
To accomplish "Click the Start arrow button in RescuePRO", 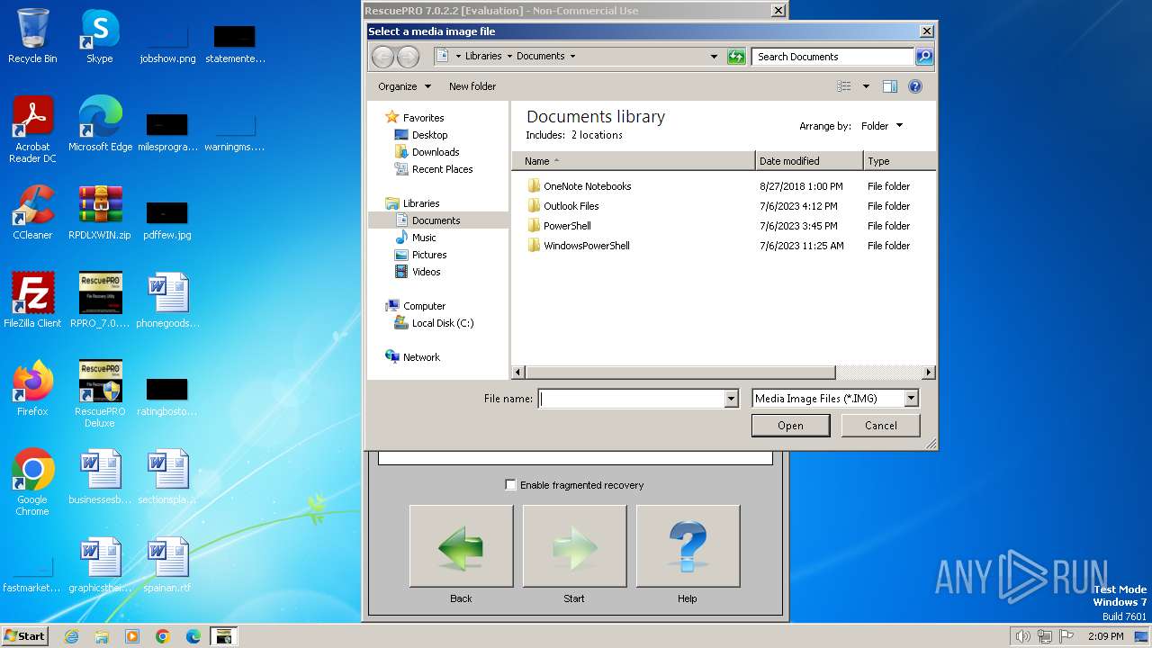I will 574,546.
